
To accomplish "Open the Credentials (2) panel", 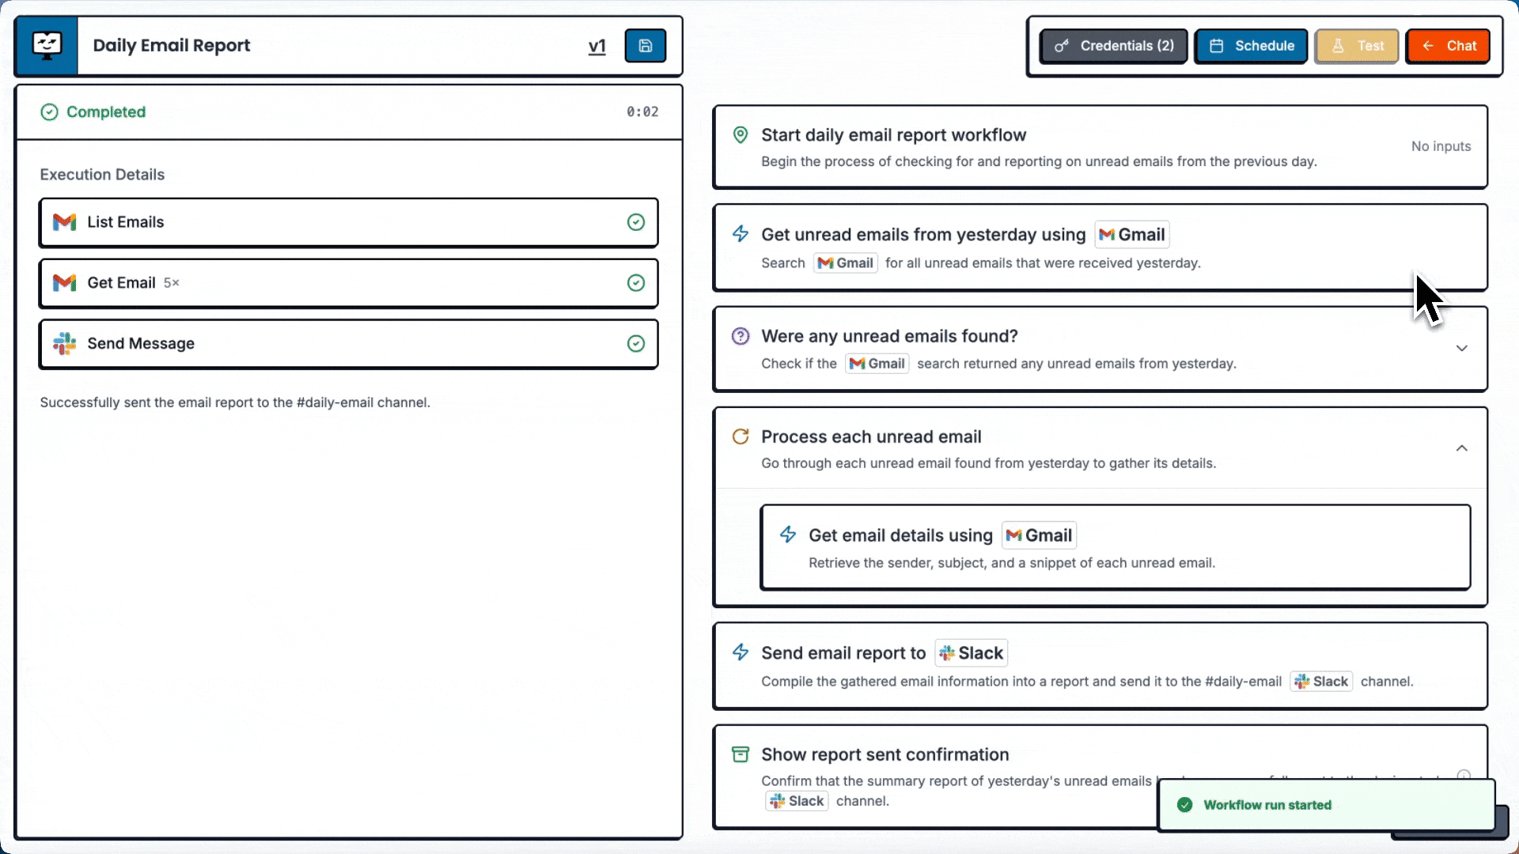I will pos(1114,46).
